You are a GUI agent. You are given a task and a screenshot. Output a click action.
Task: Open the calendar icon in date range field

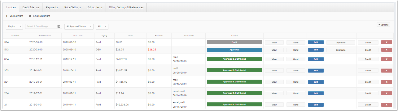click(x=59, y=26)
